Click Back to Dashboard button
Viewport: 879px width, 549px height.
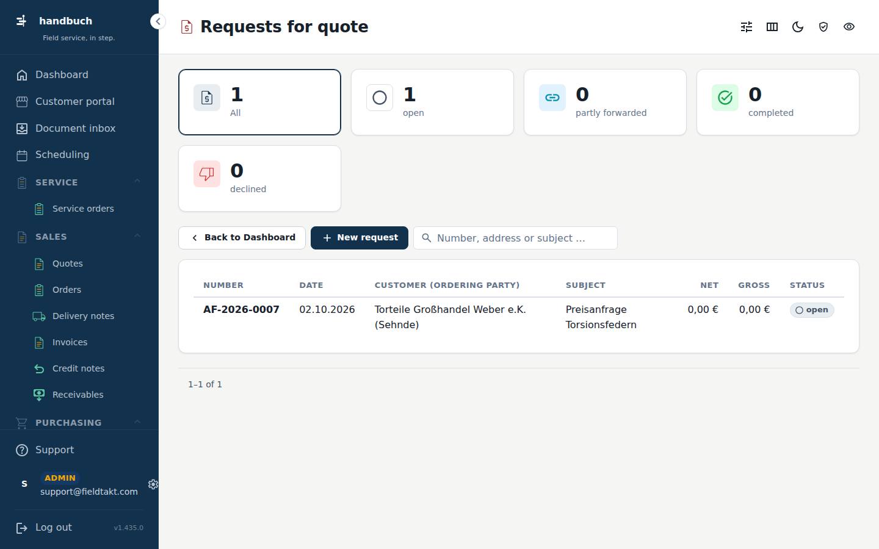point(242,238)
